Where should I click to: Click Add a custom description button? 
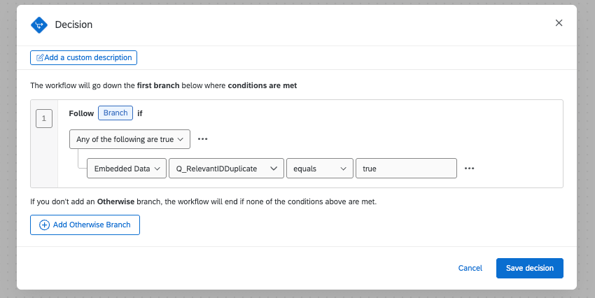[x=84, y=57]
